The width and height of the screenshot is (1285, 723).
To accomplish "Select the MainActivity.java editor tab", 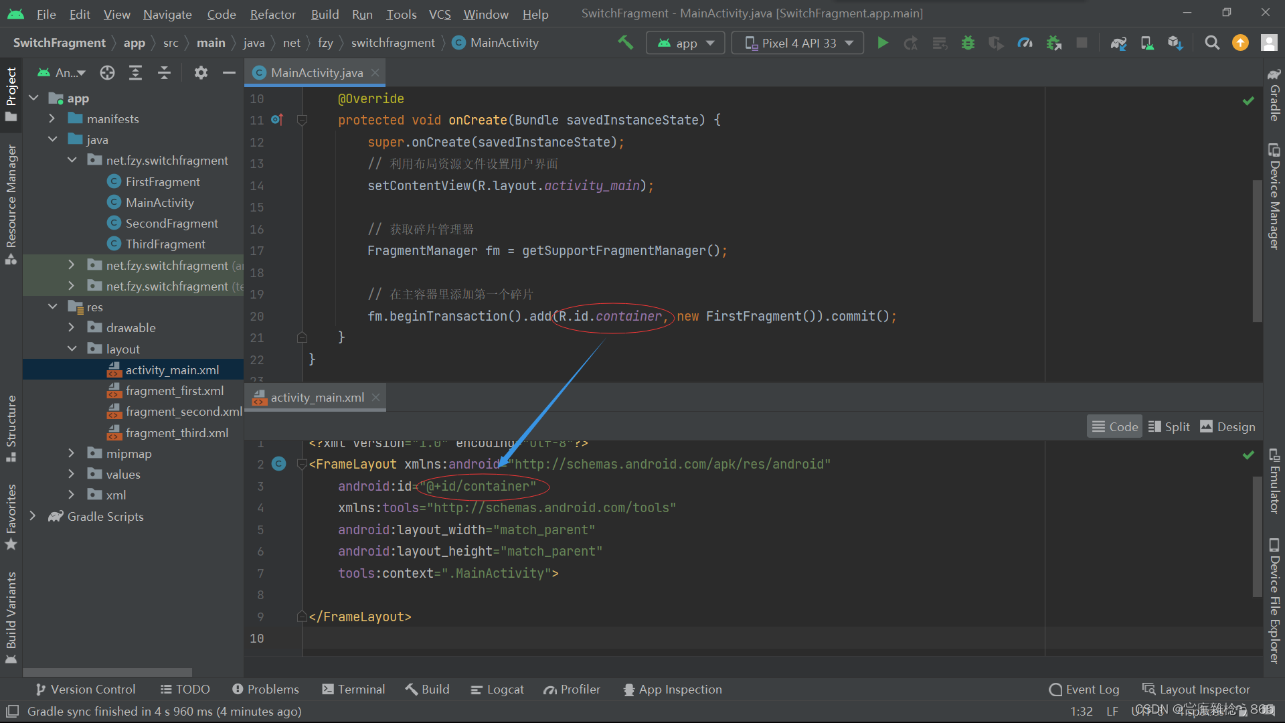I will coord(315,72).
